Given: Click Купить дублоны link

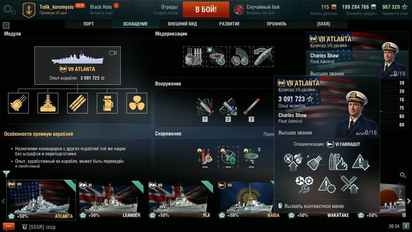Looking at the screenshot, I should 324,14.
